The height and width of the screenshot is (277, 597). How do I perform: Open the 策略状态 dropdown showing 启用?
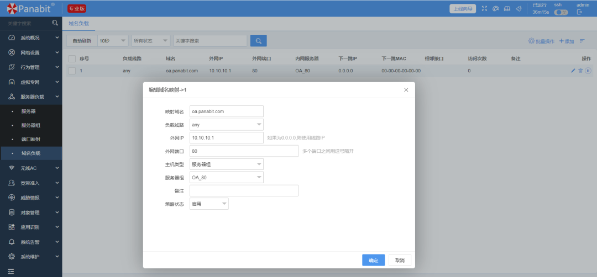[209, 204]
